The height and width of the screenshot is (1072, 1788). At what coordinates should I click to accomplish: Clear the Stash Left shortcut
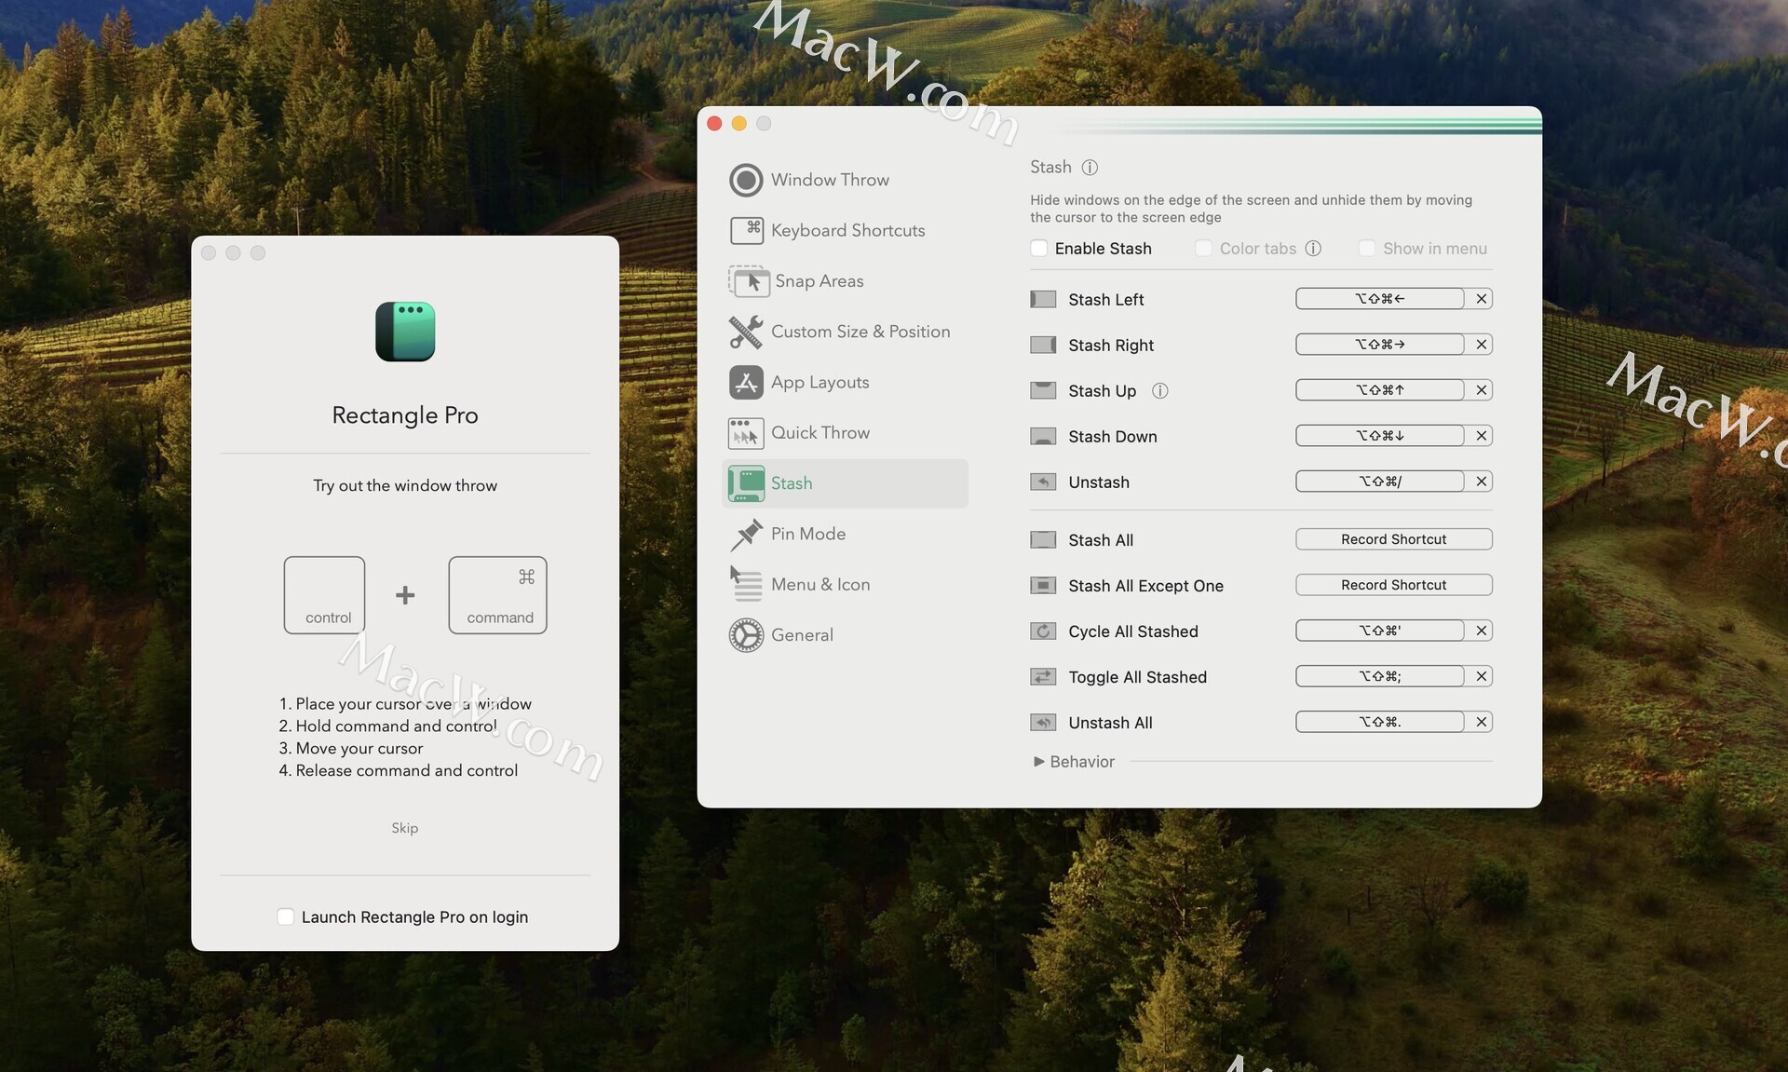[1481, 299]
